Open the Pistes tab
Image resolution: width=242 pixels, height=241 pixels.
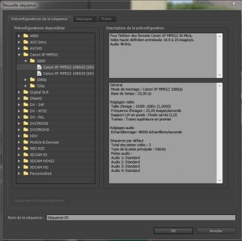(106, 19)
